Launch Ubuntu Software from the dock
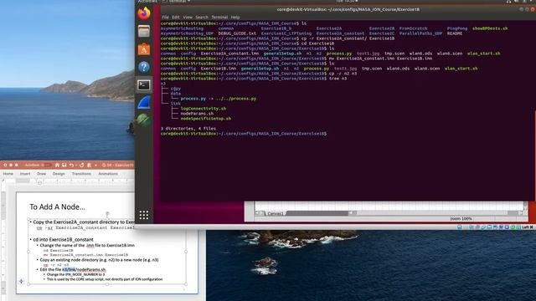536x301 pixels. point(144,49)
